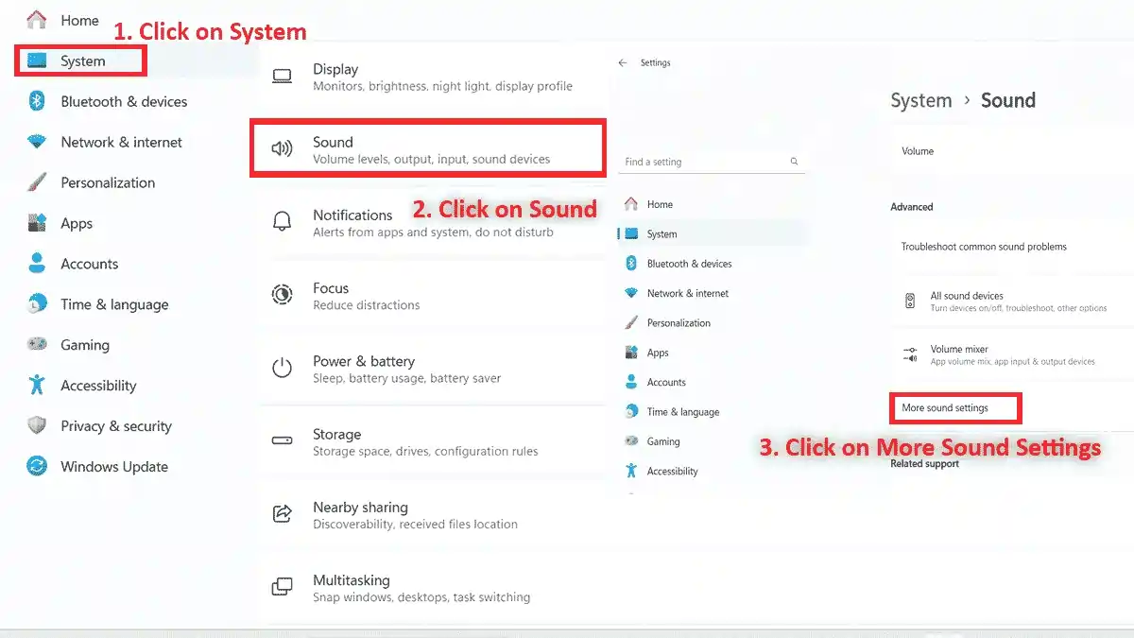
Task: Click "App volume mix, app input & output devices" text
Action: [x=1012, y=362]
